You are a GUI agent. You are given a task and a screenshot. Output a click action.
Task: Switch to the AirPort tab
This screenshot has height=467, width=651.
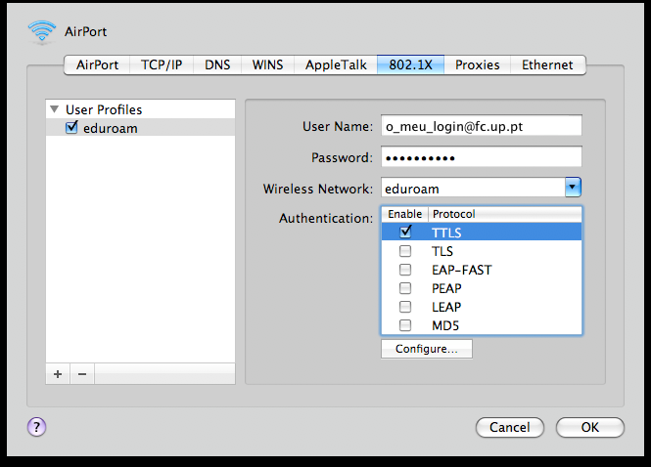point(97,65)
